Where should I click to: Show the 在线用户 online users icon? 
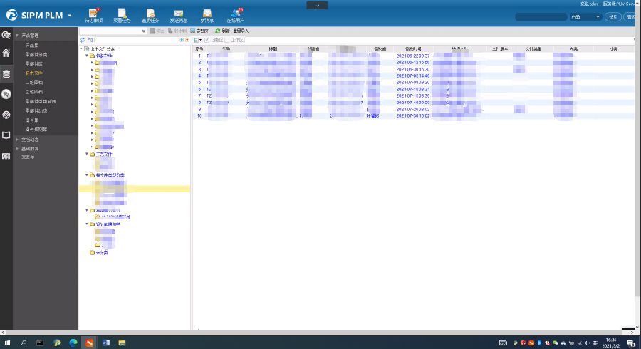(236, 15)
